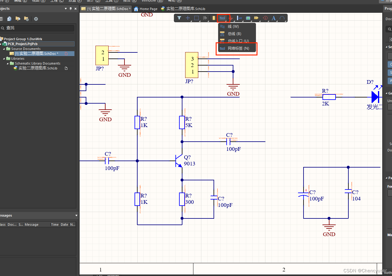Select 实验二原理图.SchDoc in project tree
This screenshot has height=276, width=392.
[x=36, y=54]
